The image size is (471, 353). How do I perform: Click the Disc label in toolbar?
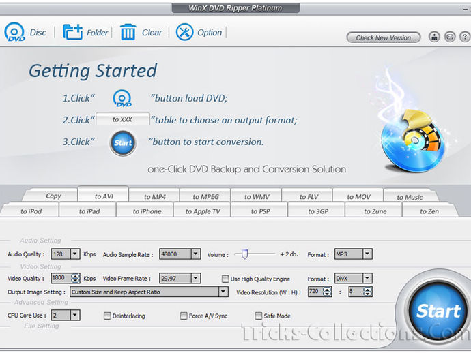pos(38,33)
